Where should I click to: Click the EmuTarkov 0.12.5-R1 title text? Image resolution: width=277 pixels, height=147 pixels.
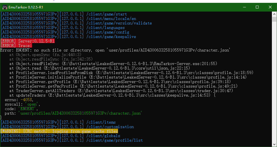click(x=26, y=7)
